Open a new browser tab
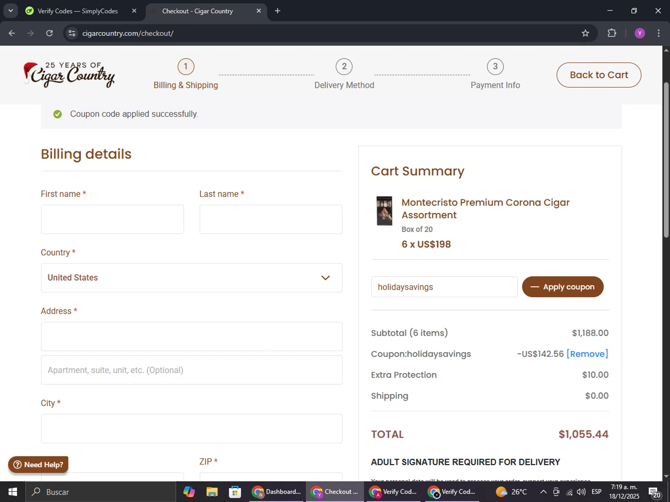Image resolution: width=670 pixels, height=502 pixels. 277,11
